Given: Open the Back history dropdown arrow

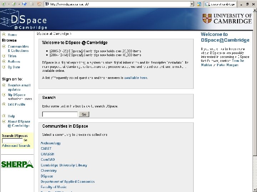Looking at the screenshot, I should click(9, 4).
